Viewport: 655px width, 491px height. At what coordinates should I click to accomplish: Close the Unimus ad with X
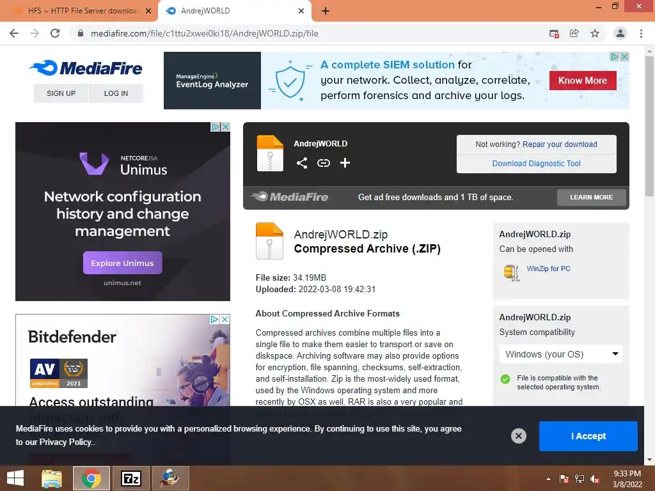[x=226, y=127]
